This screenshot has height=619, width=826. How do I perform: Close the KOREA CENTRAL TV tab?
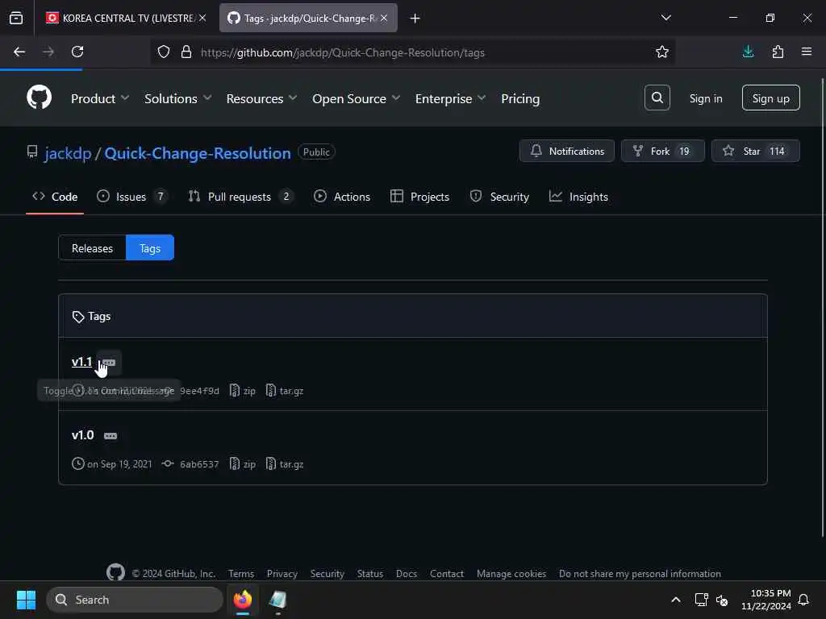pos(202,18)
